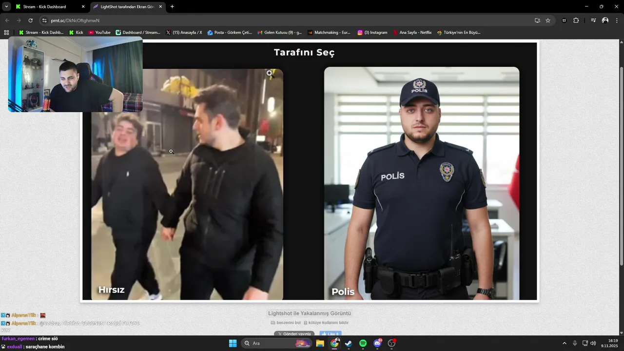Open the Kick bookmark
Screen dimensions: 624x351
pos(76,33)
